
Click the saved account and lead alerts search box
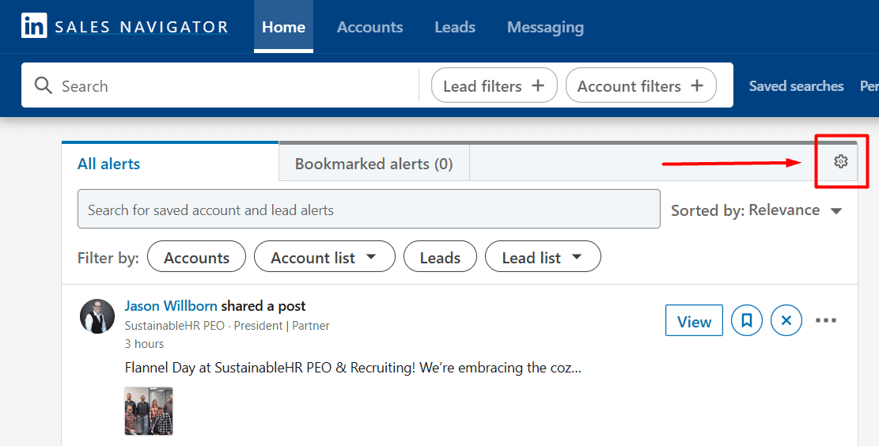pyautogui.click(x=369, y=209)
